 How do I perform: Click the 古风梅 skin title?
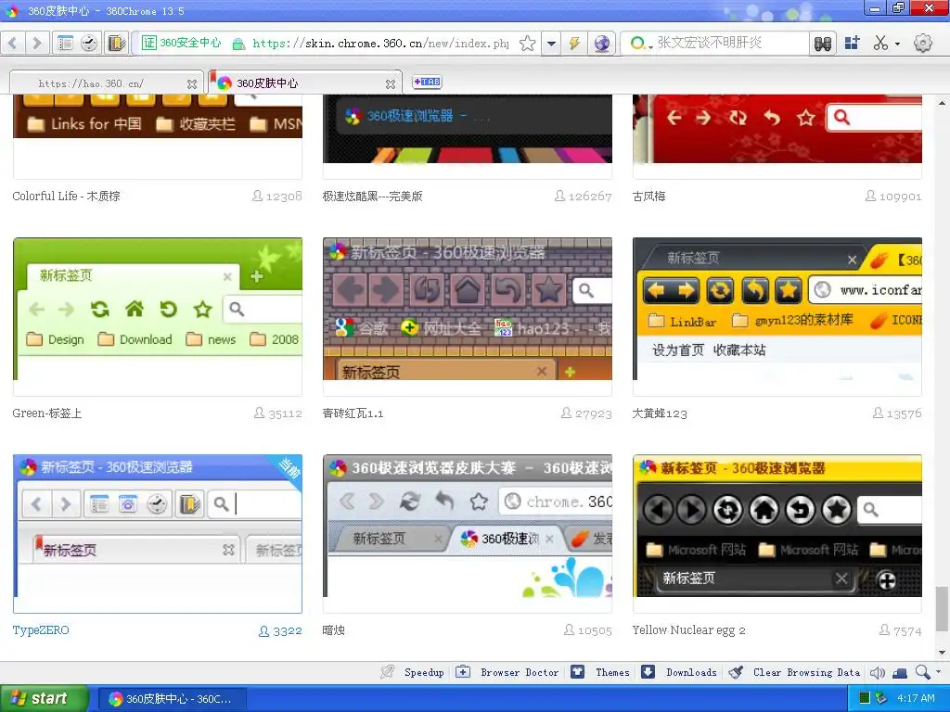point(648,197)
